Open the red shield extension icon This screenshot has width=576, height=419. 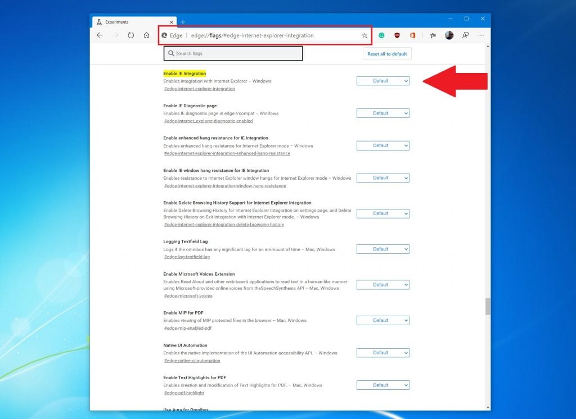tap(397, 35)
